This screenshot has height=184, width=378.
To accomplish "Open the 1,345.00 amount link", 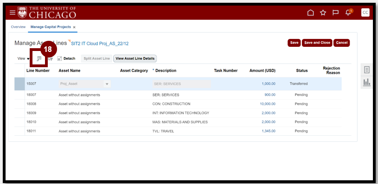I will (269, 131).
